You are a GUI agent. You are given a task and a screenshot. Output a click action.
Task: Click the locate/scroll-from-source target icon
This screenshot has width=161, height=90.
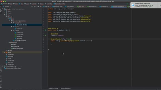point(32,6)
